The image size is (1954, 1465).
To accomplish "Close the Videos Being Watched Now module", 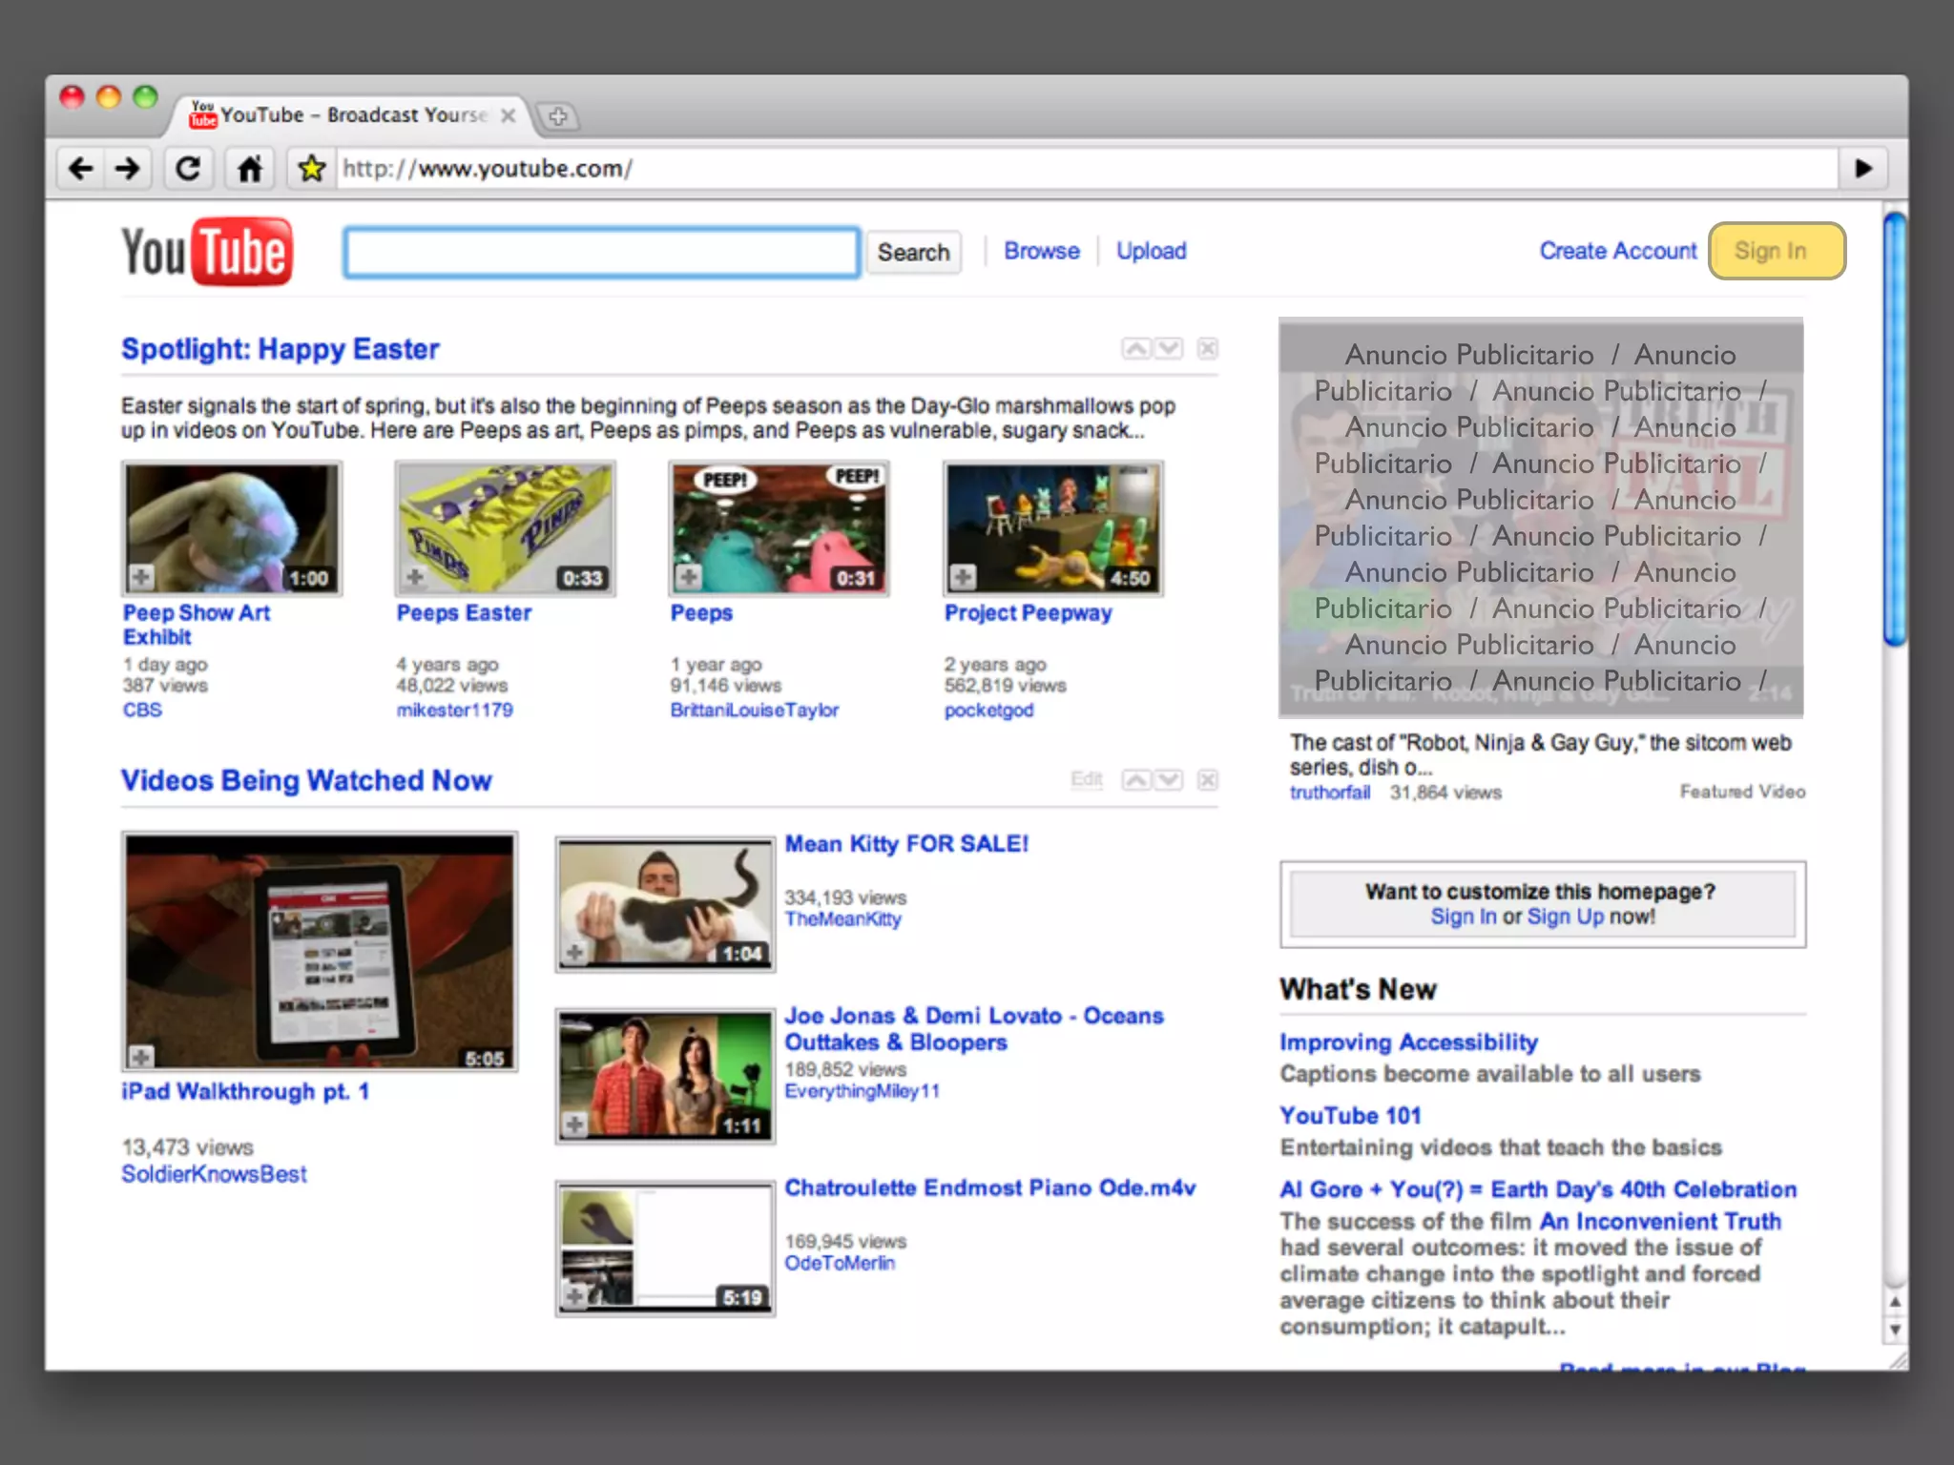I will tap(1207, 780).
